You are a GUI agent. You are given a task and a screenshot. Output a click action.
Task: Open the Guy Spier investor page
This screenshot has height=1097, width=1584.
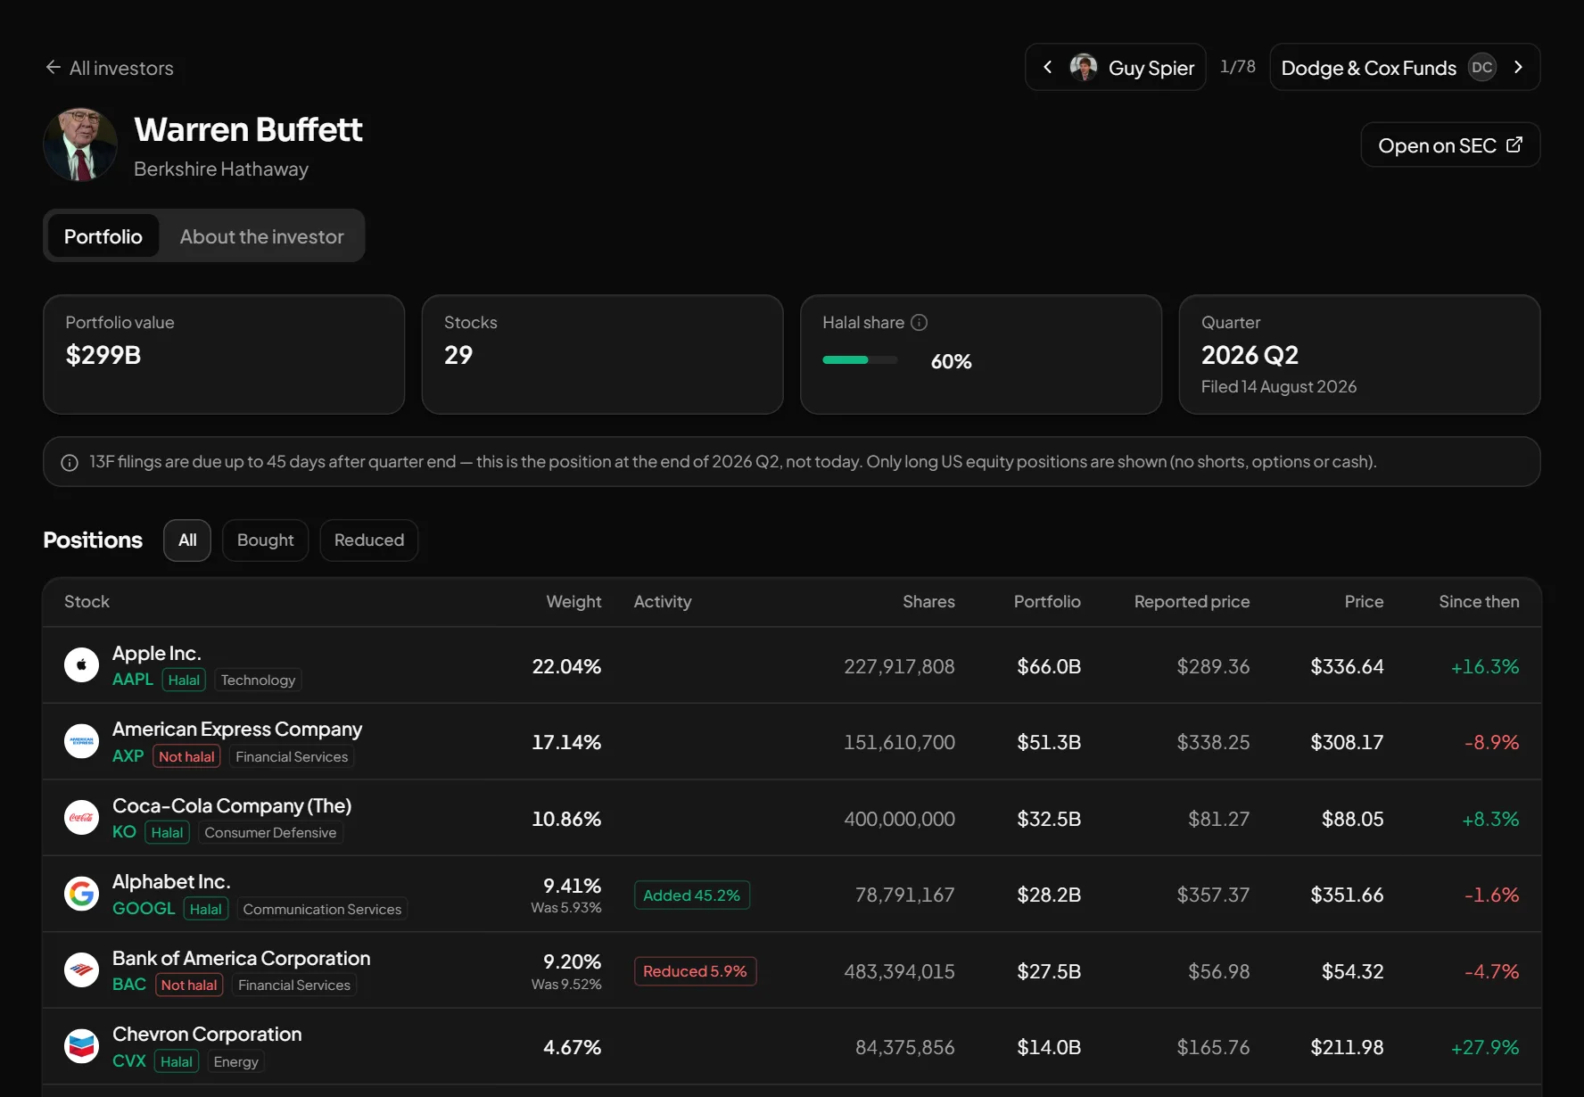point(1116,67)
